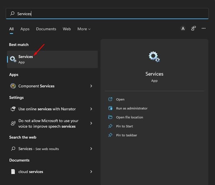Click the account avatar letter A icon
The width and height of the screenshot is (215, 185).
183,29
